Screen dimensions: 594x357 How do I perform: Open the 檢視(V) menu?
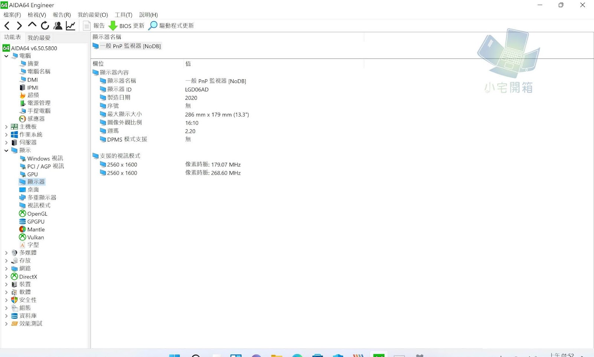tap(37, 15)
